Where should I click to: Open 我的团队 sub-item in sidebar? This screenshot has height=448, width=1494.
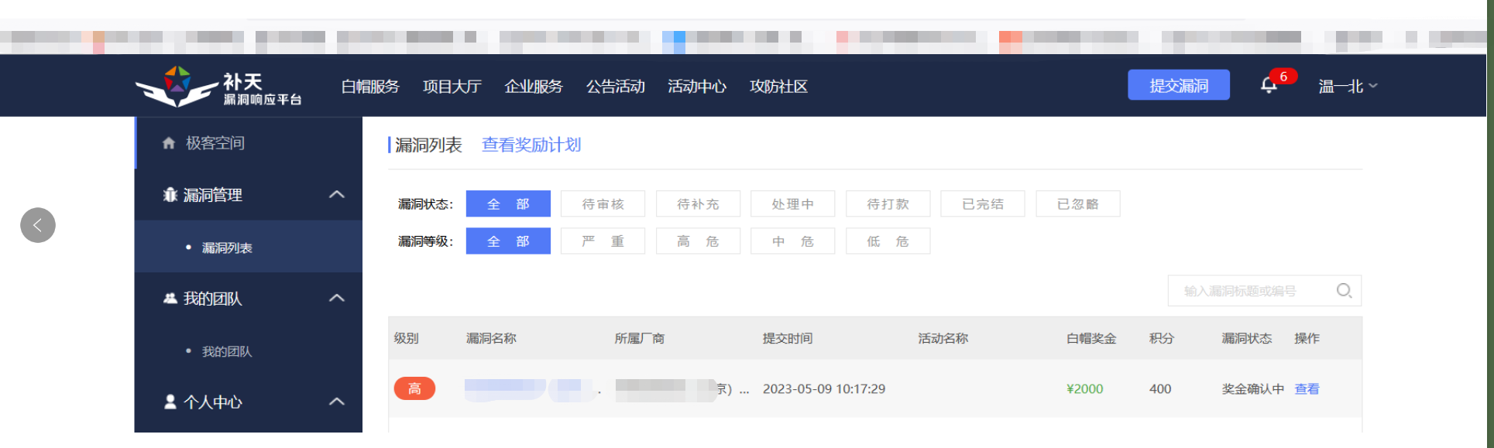click(249, 351)
